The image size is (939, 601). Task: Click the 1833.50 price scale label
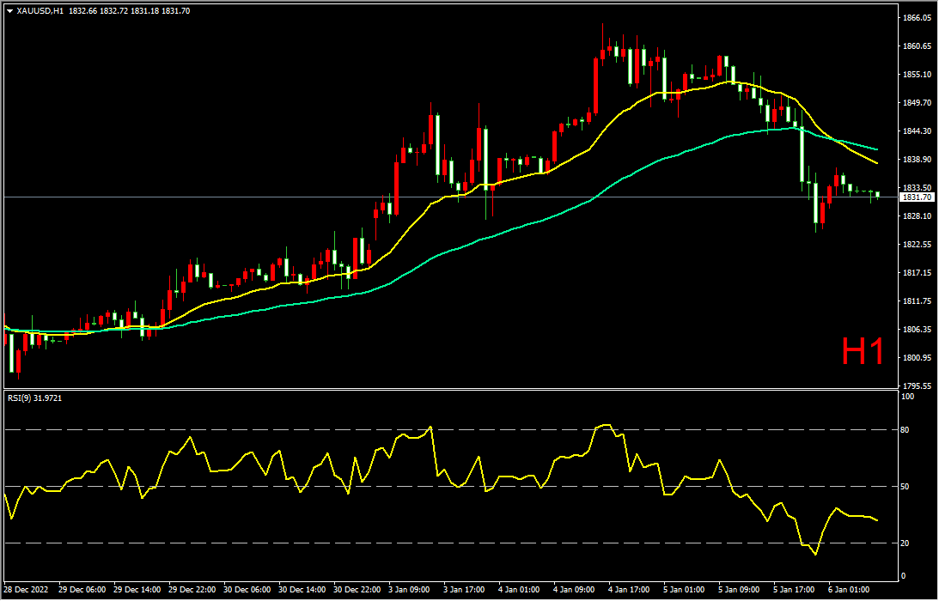tap(917, 187)
